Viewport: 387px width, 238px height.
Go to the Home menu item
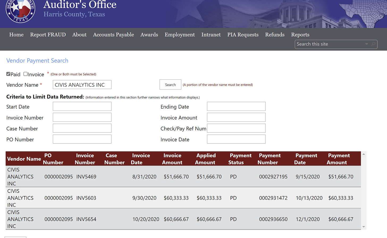click(x=16, y=35)
